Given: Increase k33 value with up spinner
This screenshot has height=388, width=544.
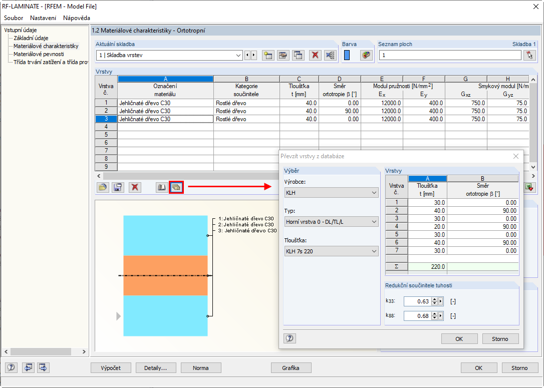Looking at the screenshot, I should click(x=434, y=299).
